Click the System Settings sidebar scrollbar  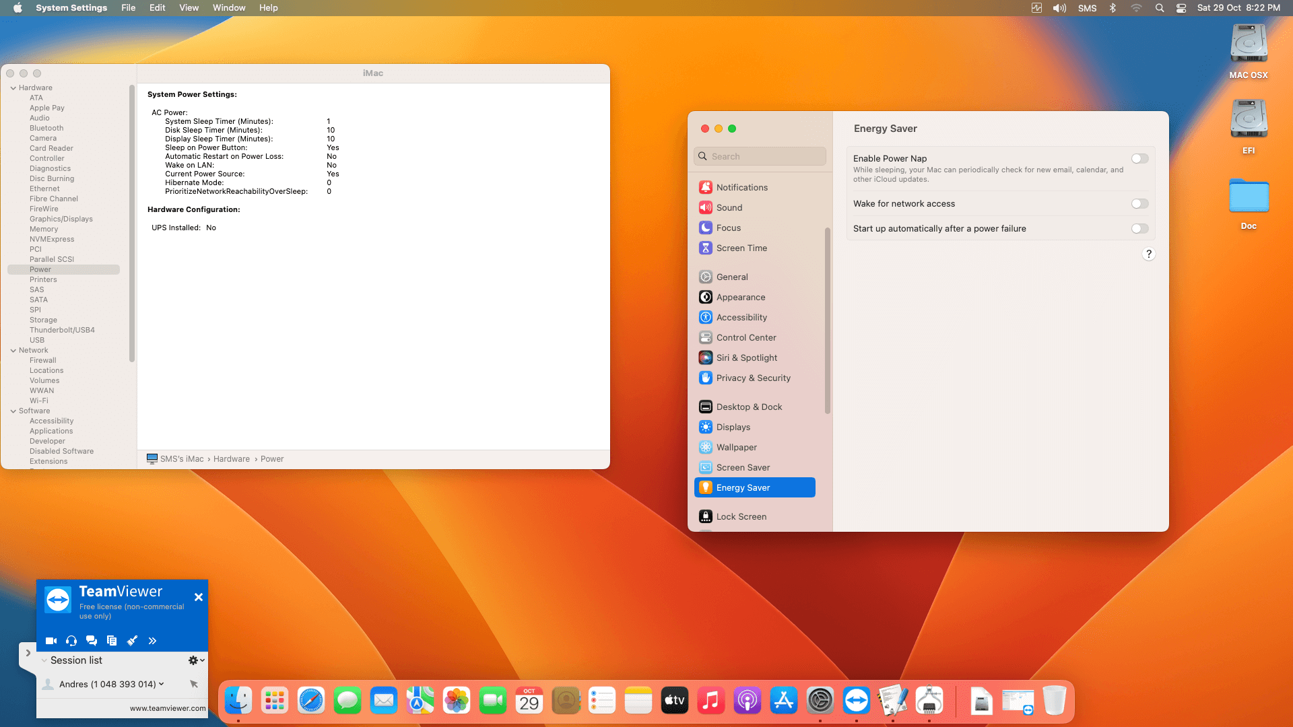[828, 320]
